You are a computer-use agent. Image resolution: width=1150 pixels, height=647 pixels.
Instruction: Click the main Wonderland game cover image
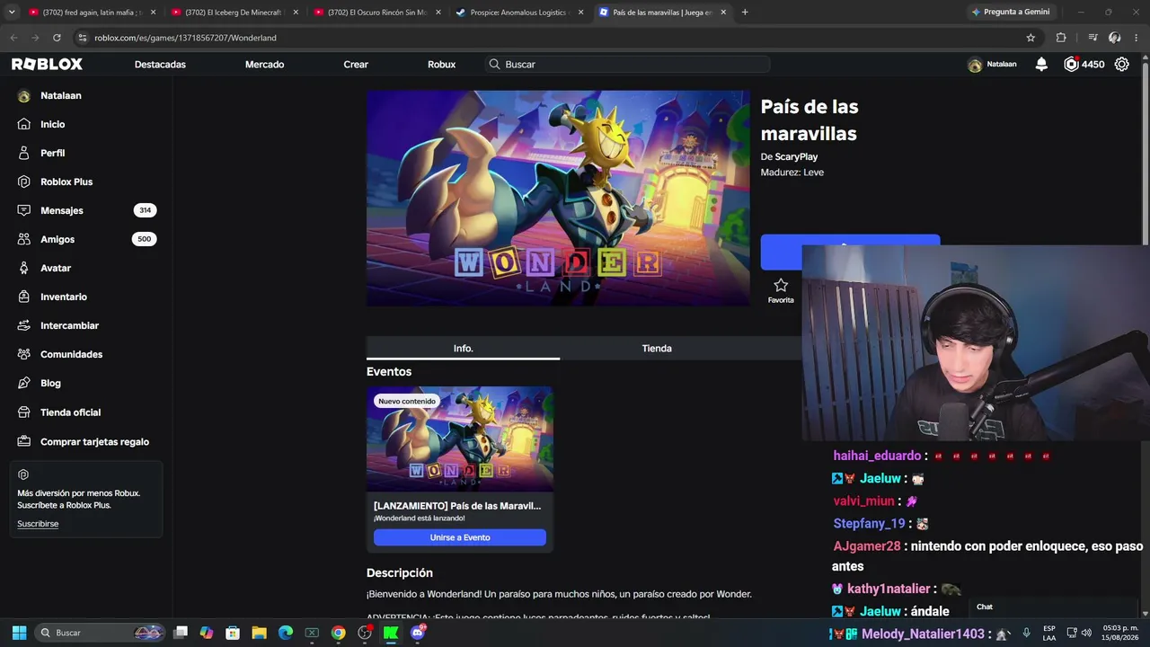[558, 198]
